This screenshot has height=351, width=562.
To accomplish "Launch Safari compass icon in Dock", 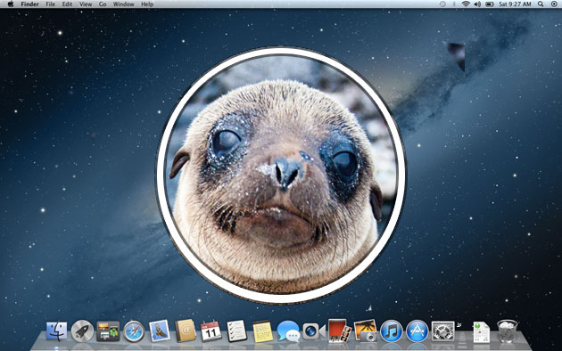I will click(134, 331).
